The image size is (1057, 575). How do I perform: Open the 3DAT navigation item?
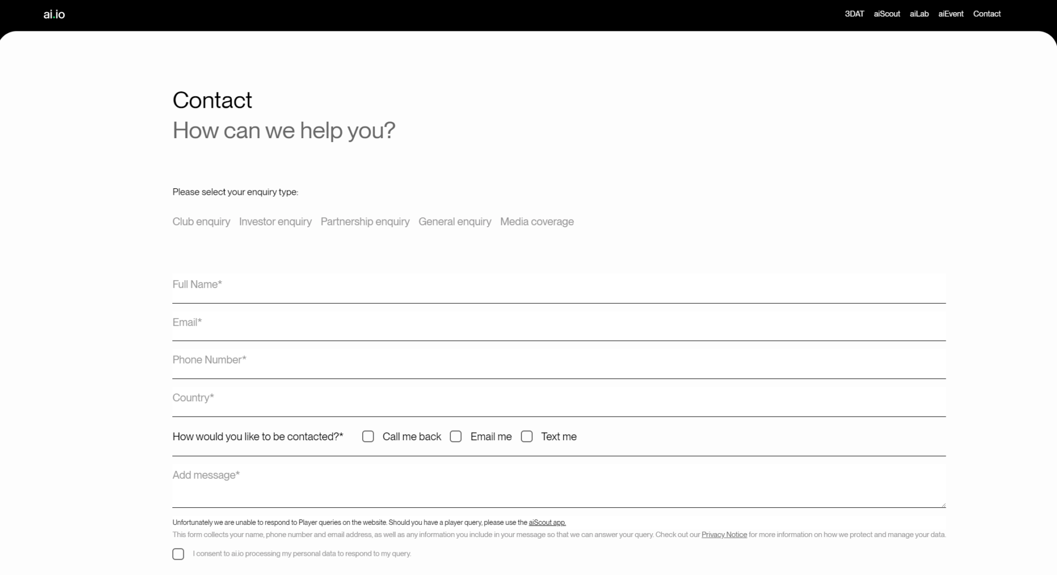point(854,14)
